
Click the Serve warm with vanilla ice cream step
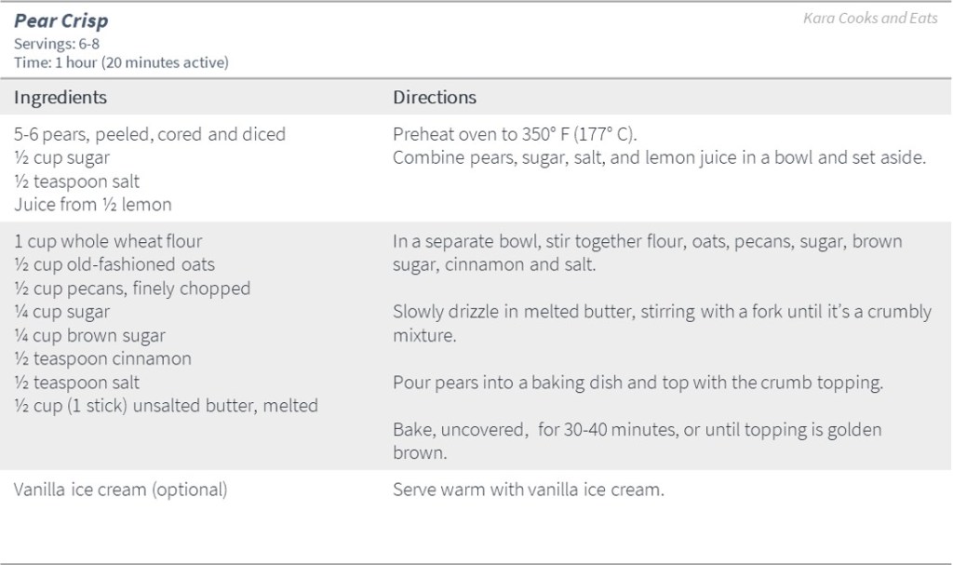529,490
